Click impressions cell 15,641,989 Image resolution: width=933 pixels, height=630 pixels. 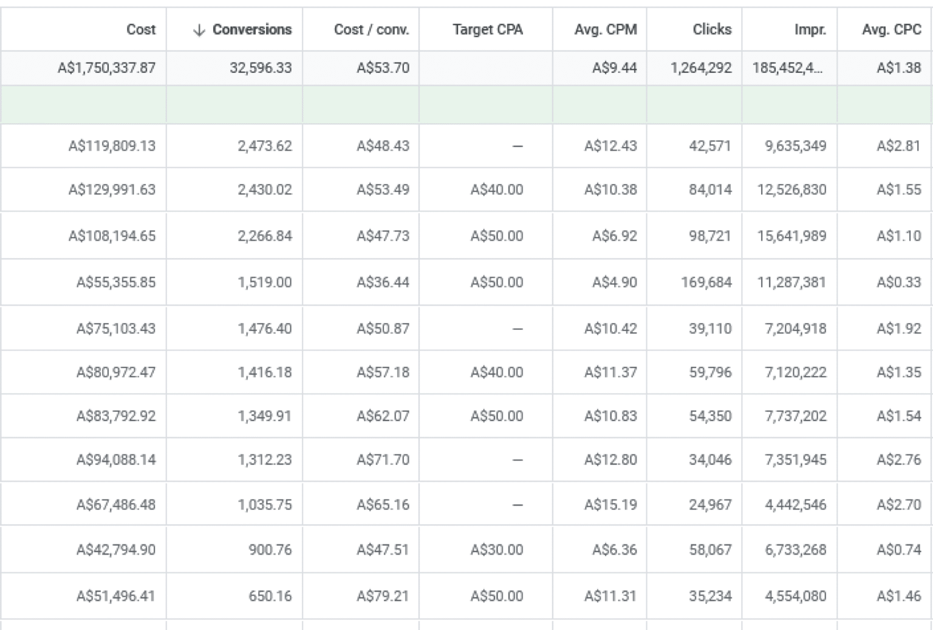tap(791, 236)
